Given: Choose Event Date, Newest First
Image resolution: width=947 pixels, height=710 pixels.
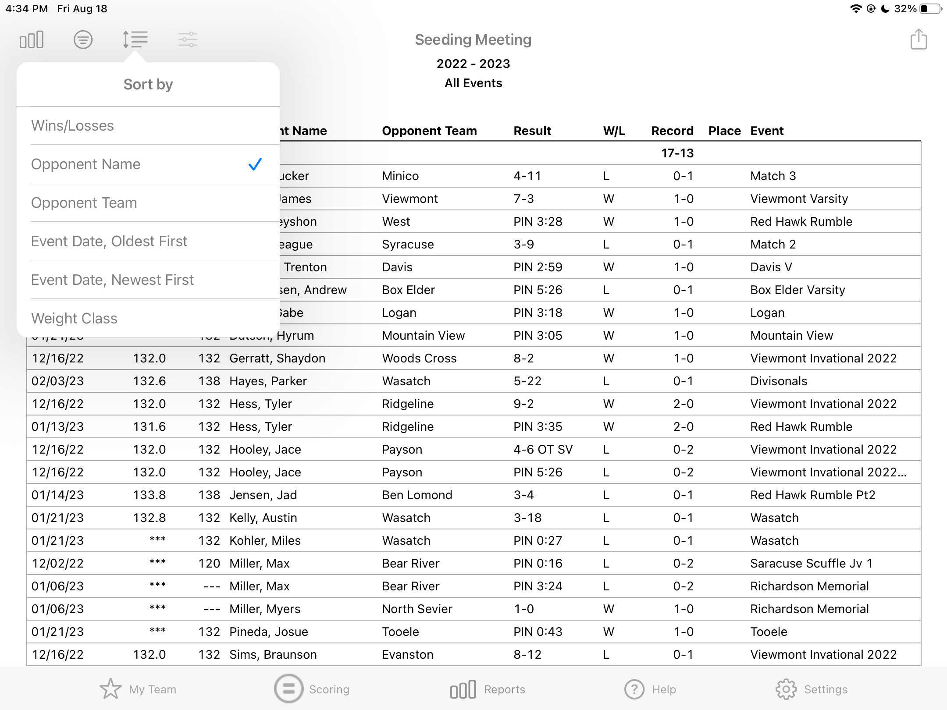Looking at the screenshot, I should click(148, 280).
